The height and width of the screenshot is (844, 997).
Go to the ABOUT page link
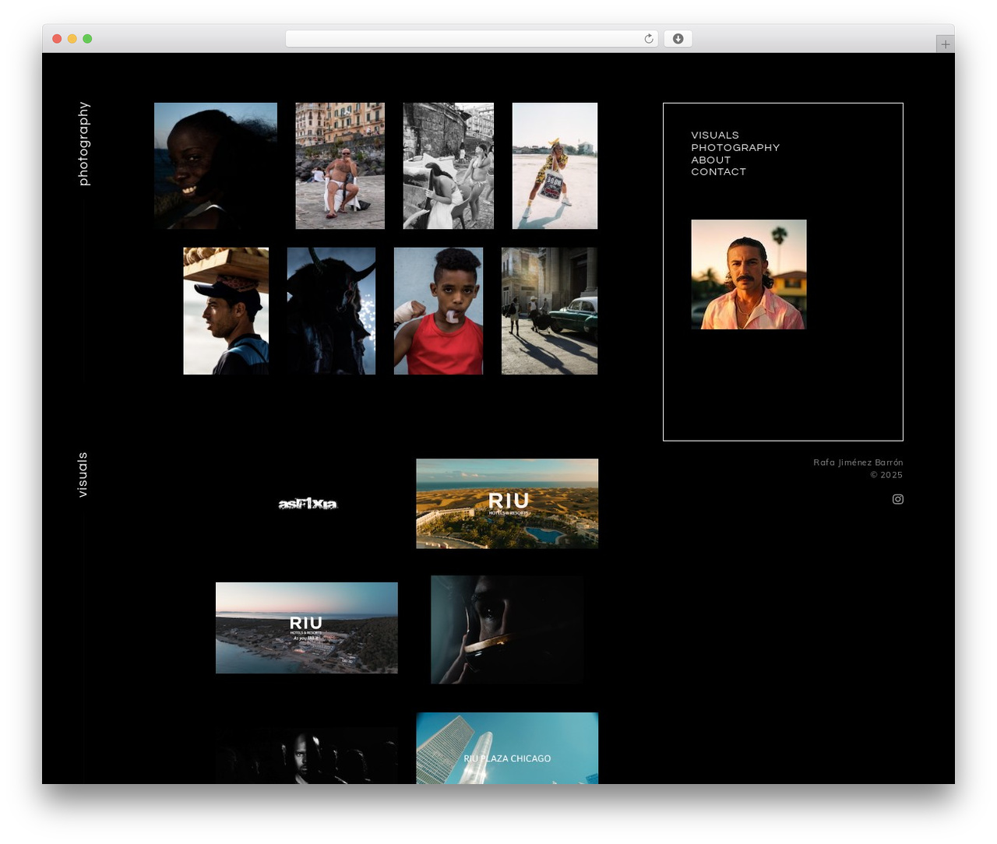(711, 160)
